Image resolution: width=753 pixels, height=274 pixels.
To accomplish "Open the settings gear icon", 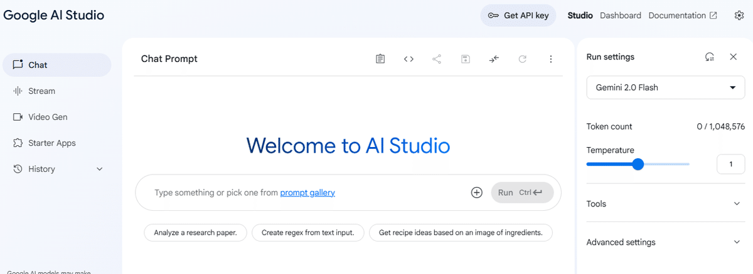I will tap(739, 16).
